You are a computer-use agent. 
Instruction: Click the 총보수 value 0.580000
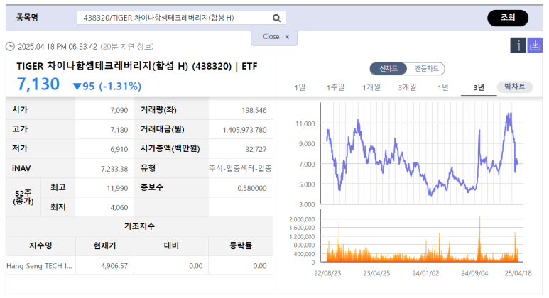[x=252, y=189]
